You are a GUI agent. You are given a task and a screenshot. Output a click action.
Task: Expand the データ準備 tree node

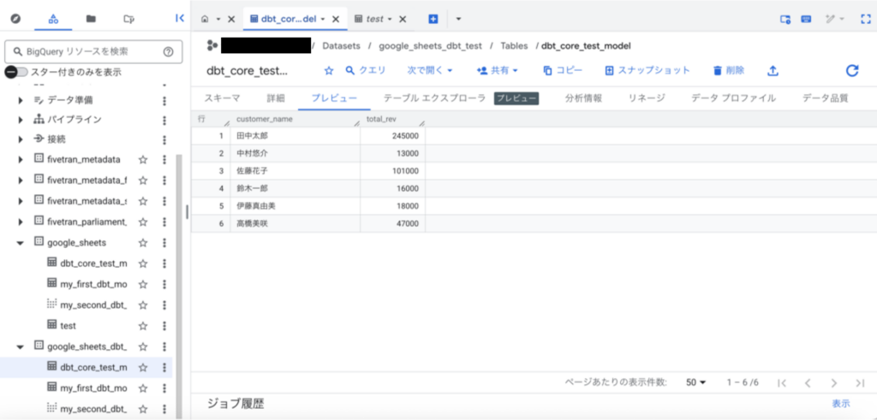point(21,100)
